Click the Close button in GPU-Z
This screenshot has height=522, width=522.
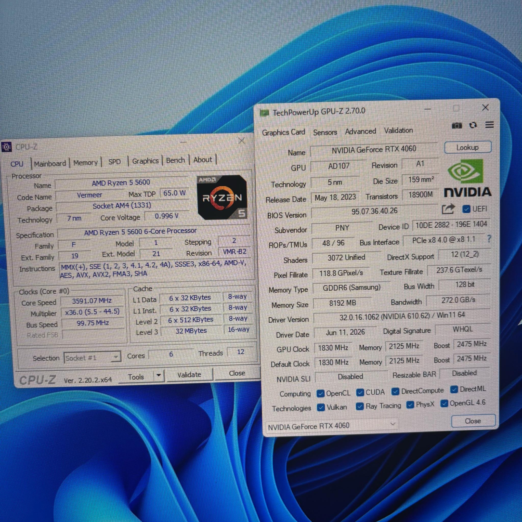coord(473,421)
